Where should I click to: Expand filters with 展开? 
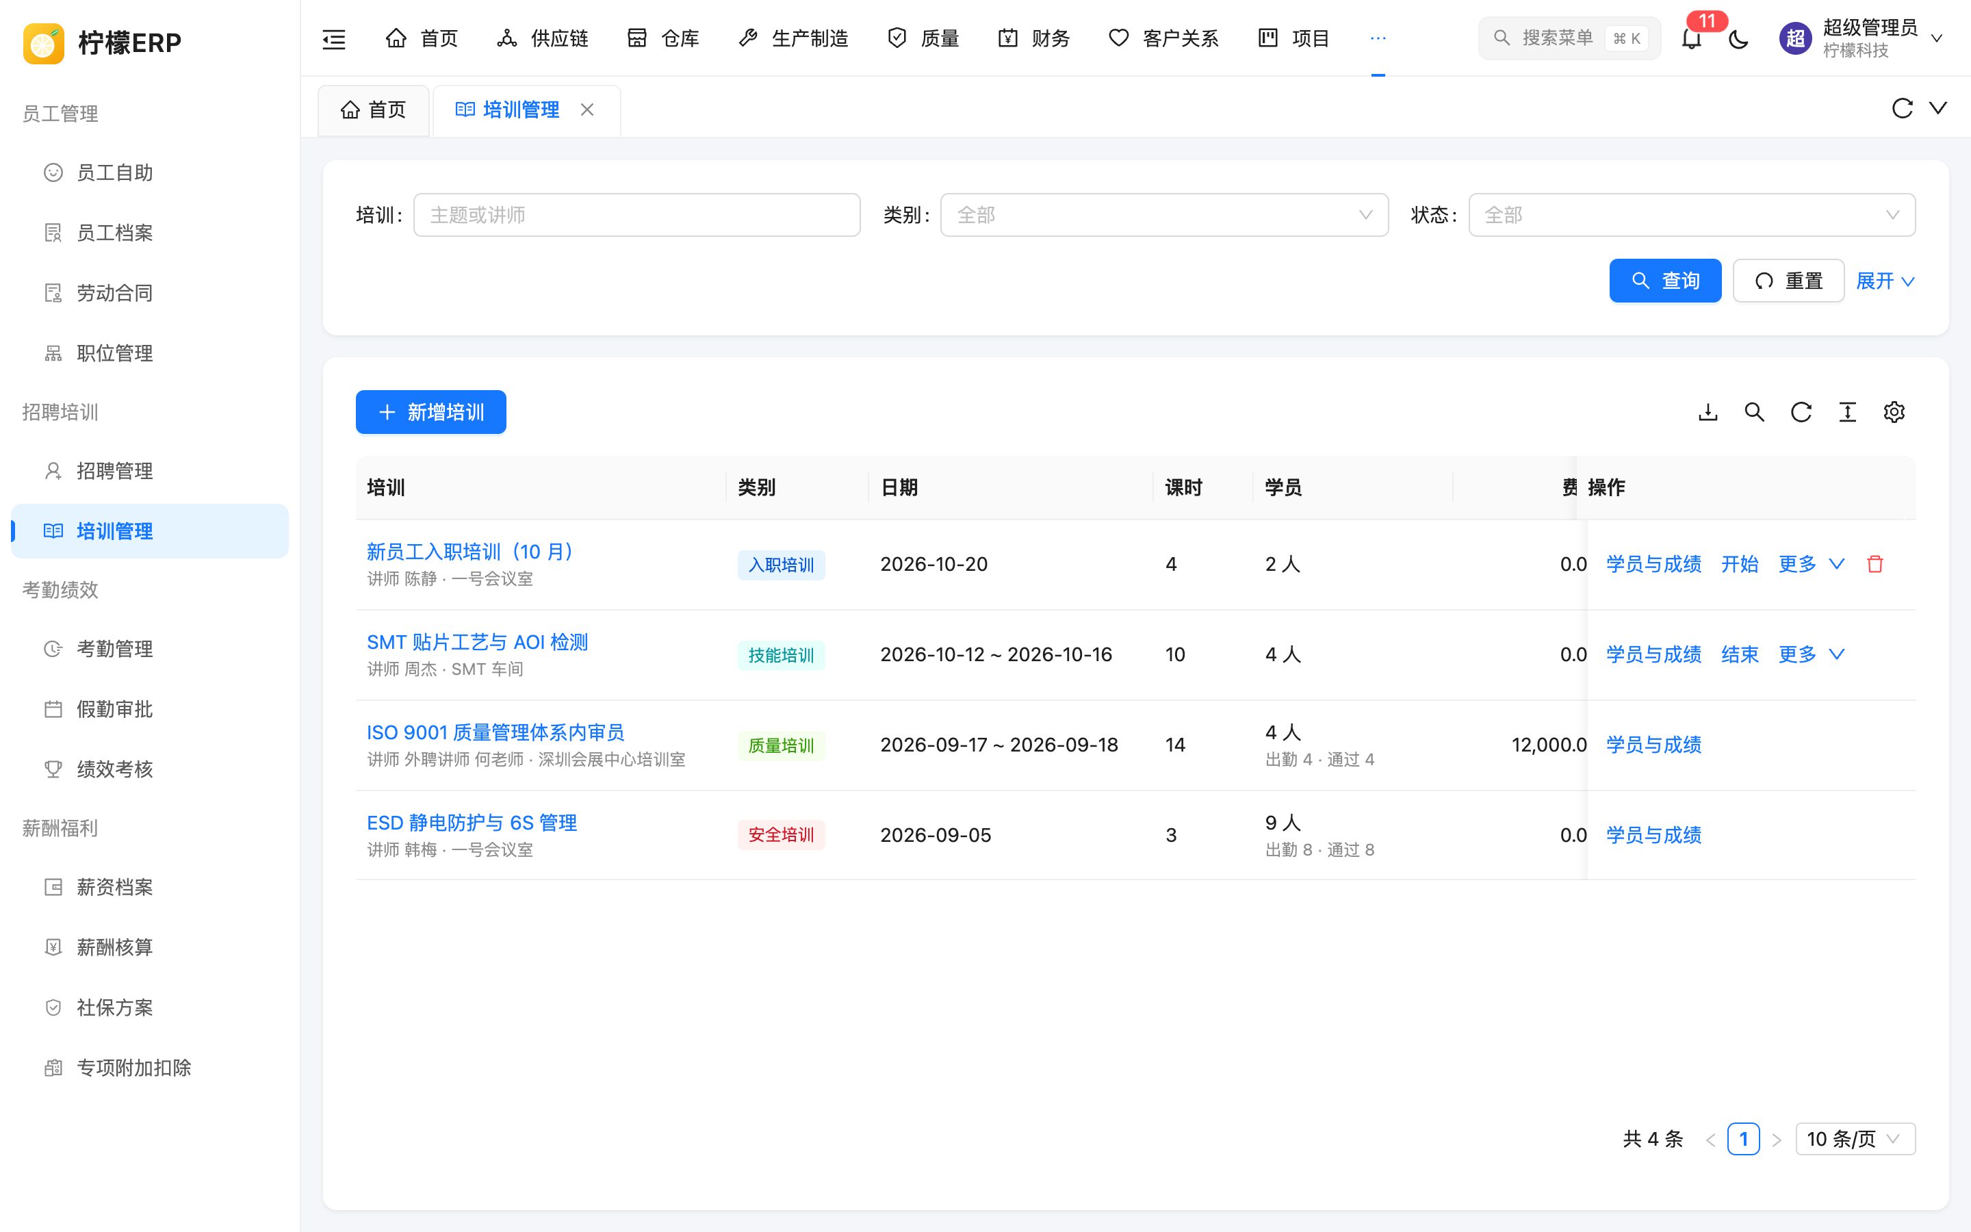(1885, 281)
